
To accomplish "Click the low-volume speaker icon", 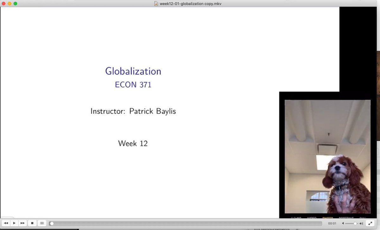I will 343,223.
